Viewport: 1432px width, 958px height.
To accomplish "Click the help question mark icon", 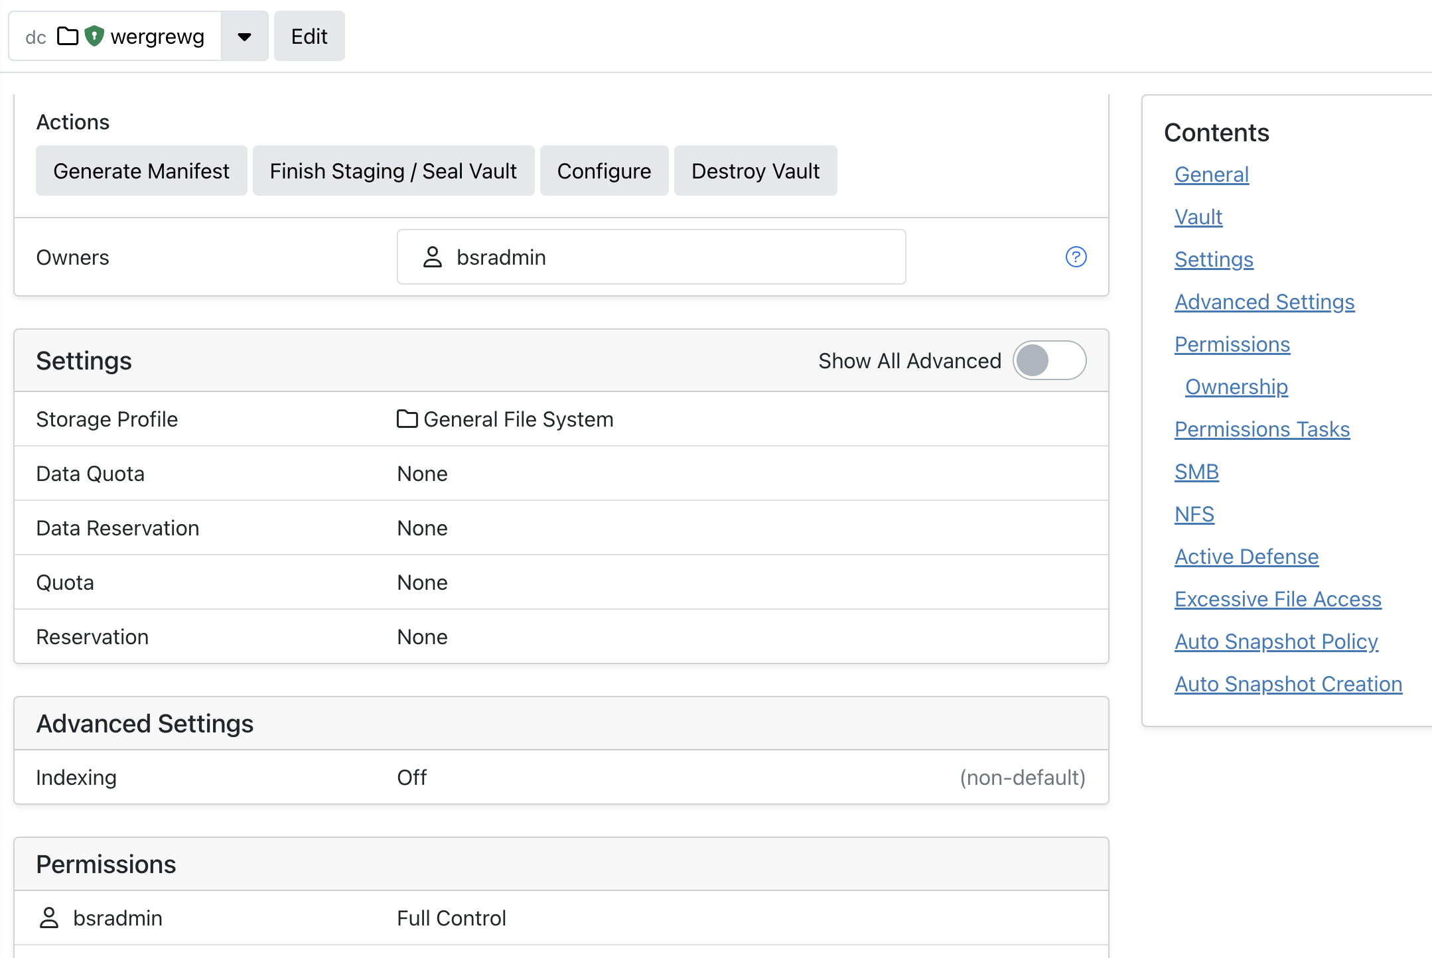I will (1076, 257).
